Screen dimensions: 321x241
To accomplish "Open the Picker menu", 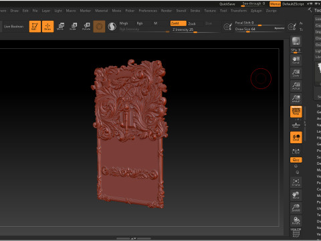I will click(x=130, y=11).
